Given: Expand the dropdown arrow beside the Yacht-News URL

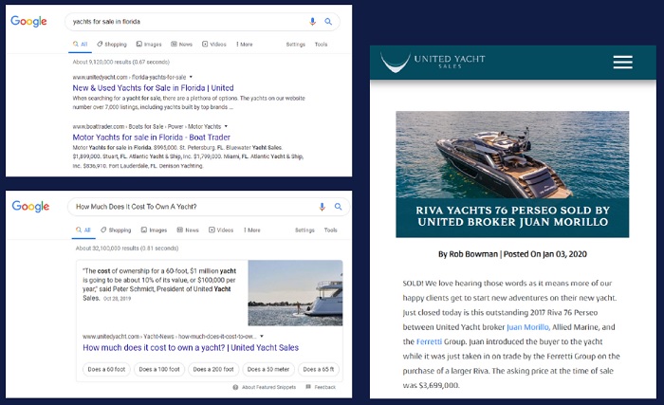Looking at the screenshot, I should [x=262, y=337].
